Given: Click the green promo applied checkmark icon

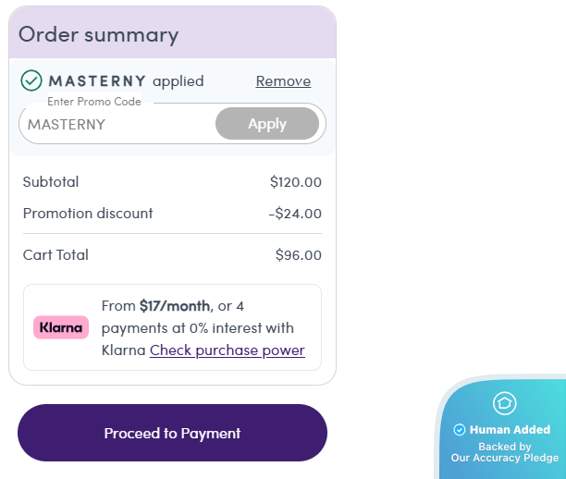Looking at the screenshot, I should click(x=31, y=81).
